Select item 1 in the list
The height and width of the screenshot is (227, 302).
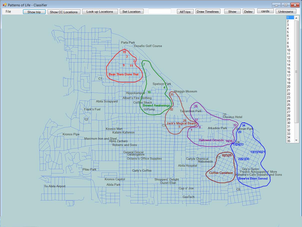pos(290,17)
